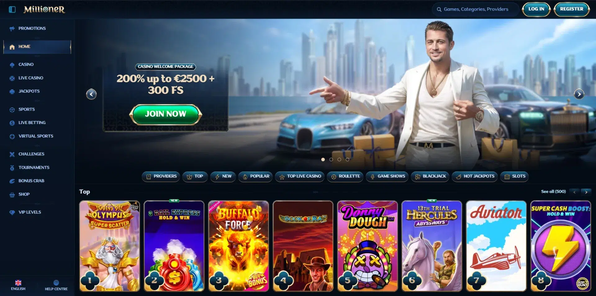Select the Challenges crossed-swords icon
This screenshot has width=596, height=296.
tap(12, 154)
